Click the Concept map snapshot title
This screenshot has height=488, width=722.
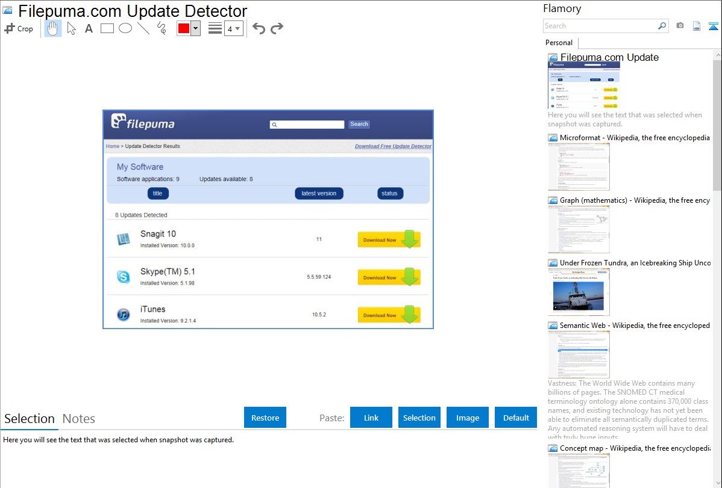pyautogui.click(x=635, y=448)
